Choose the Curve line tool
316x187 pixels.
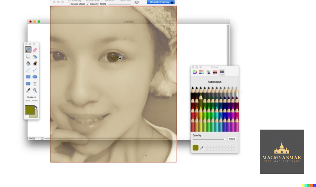pyautogui.click(x=35, y=70)
